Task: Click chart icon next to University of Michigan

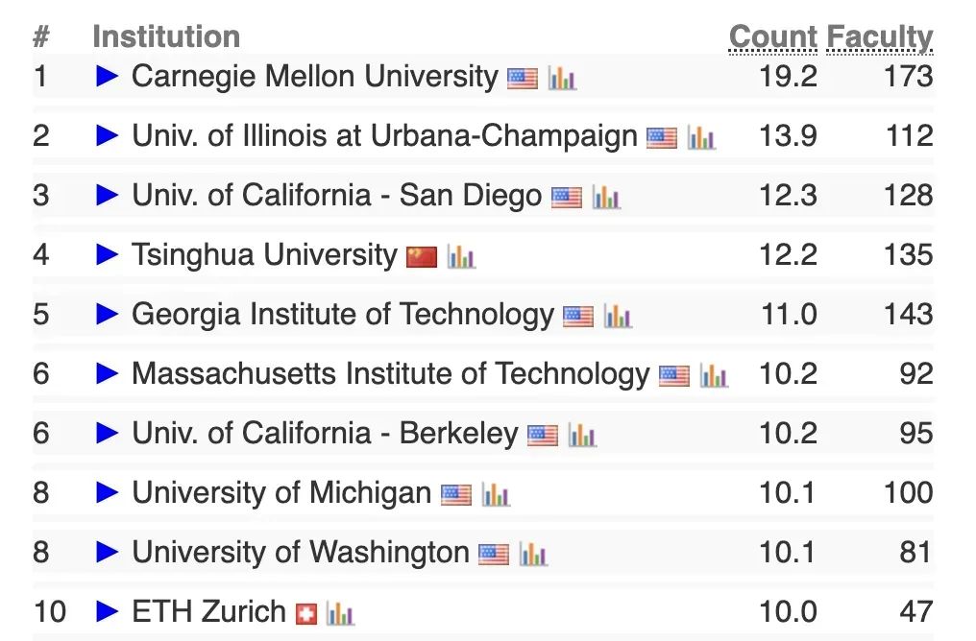Action: [x=496, y=495]
